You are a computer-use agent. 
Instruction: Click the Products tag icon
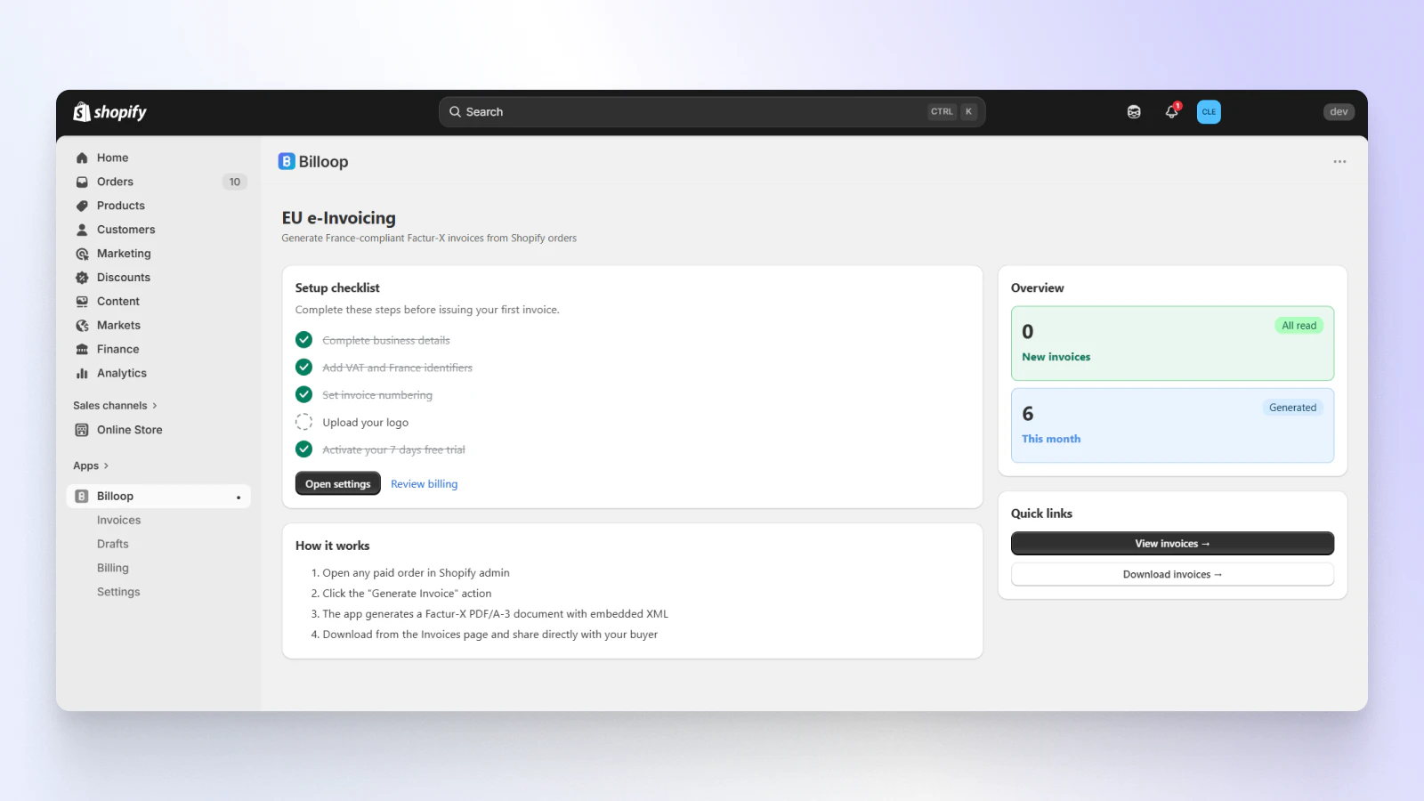[82, 206]
